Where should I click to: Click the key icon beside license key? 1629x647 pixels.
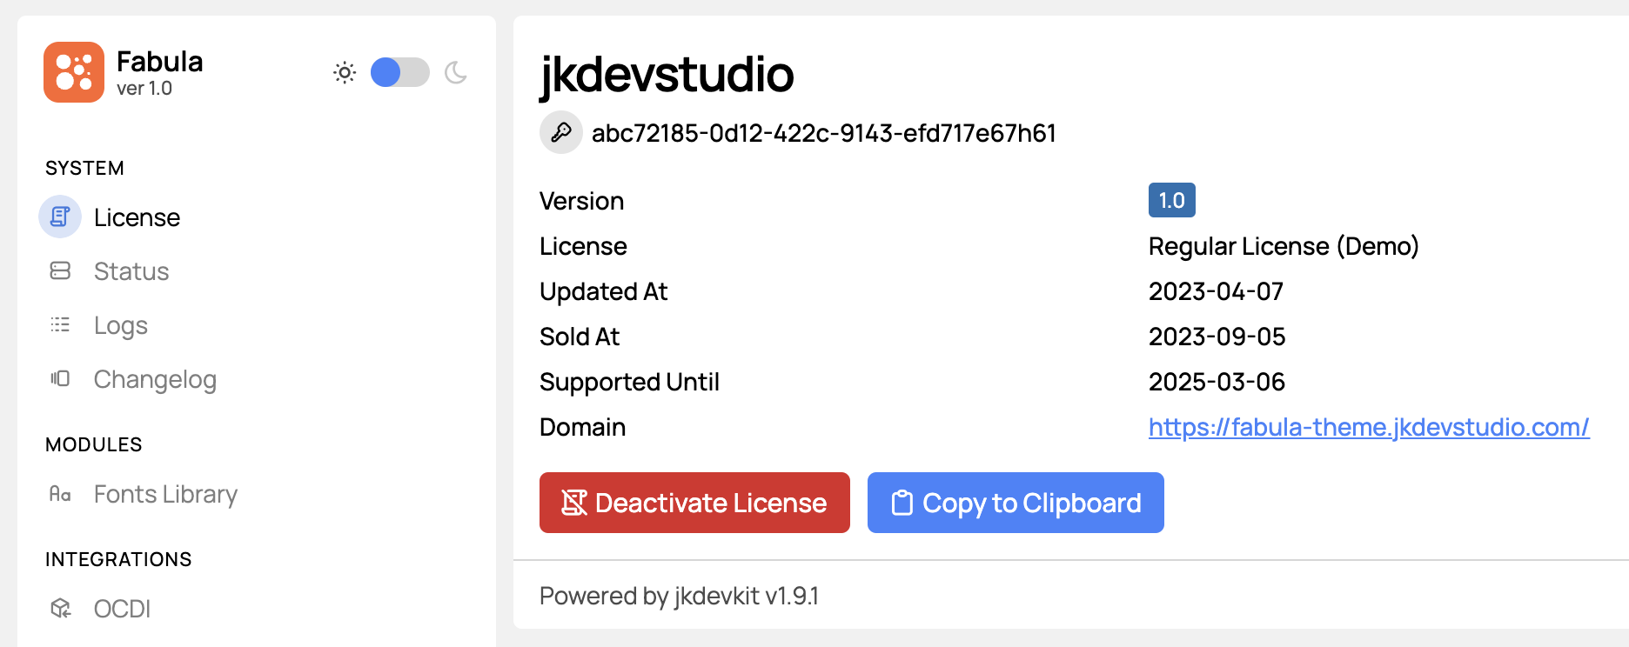pyautogui.click(x=561, y=132)
